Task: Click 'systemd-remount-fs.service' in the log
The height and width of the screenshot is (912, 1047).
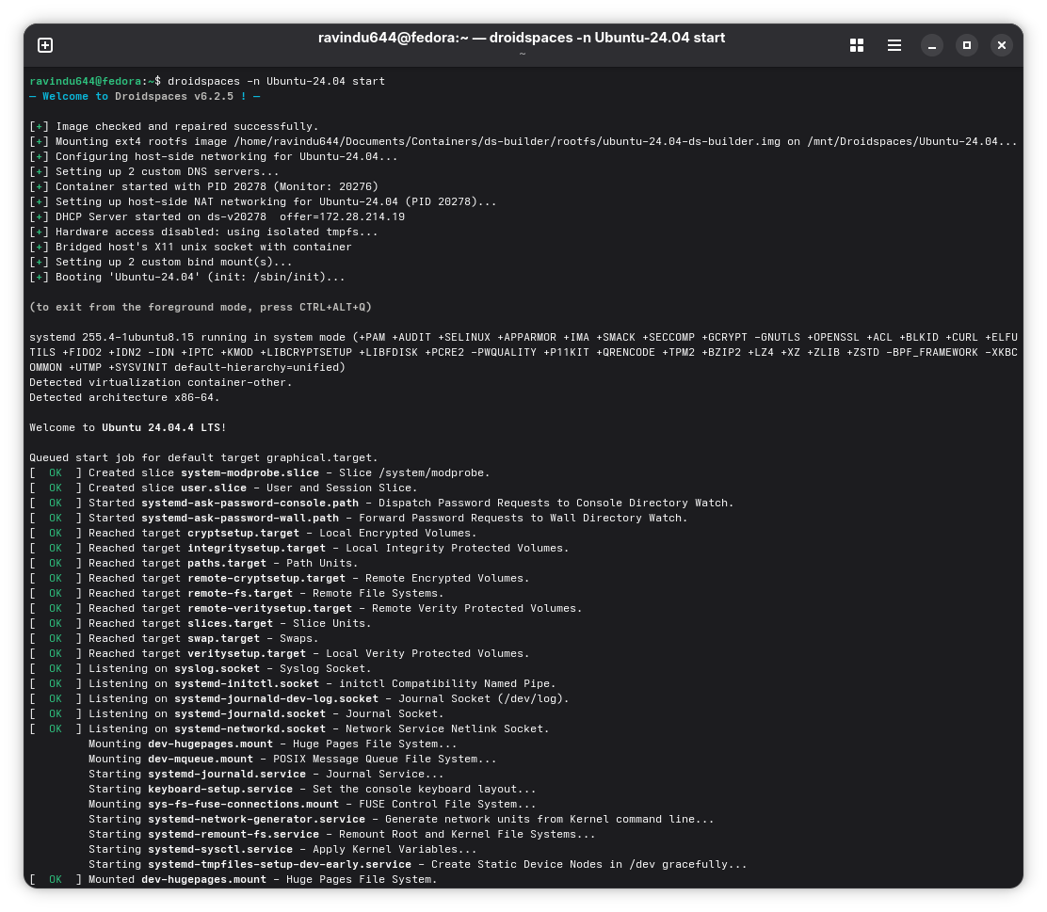Action: [234, 835]
